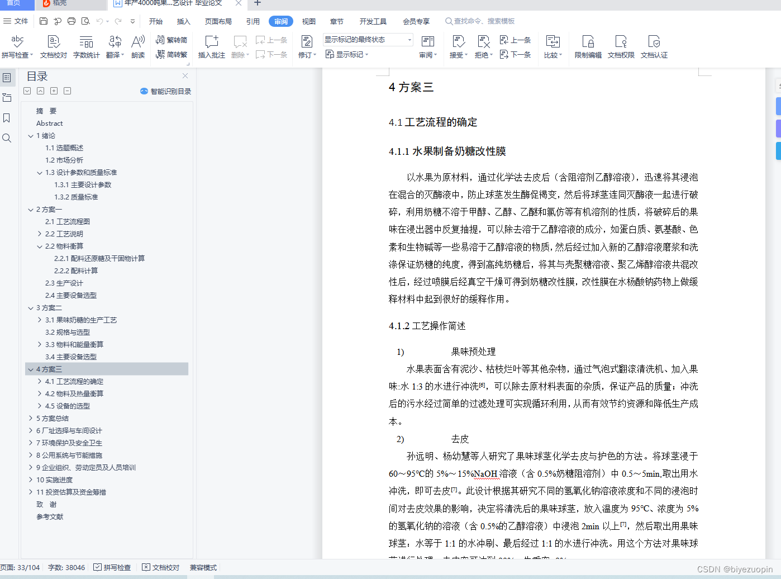Open the search sidebar icon
The image size is (781, 579).
(7, 138)
